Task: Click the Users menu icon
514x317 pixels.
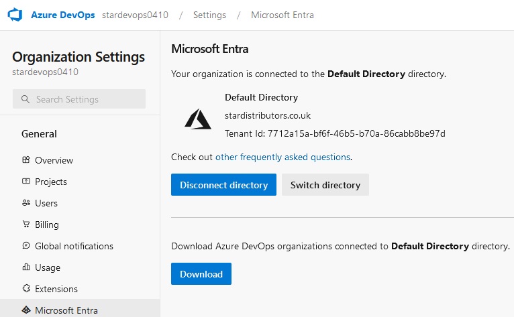Action: point(26,202)
